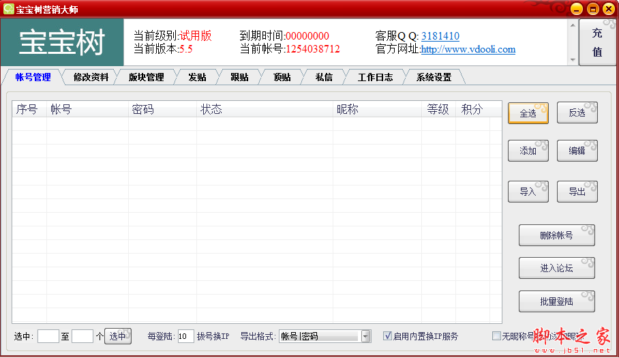The height and width of the screenshot is (358, 619).
Task: Click the version value 5.5
Action: pos(186,49)
